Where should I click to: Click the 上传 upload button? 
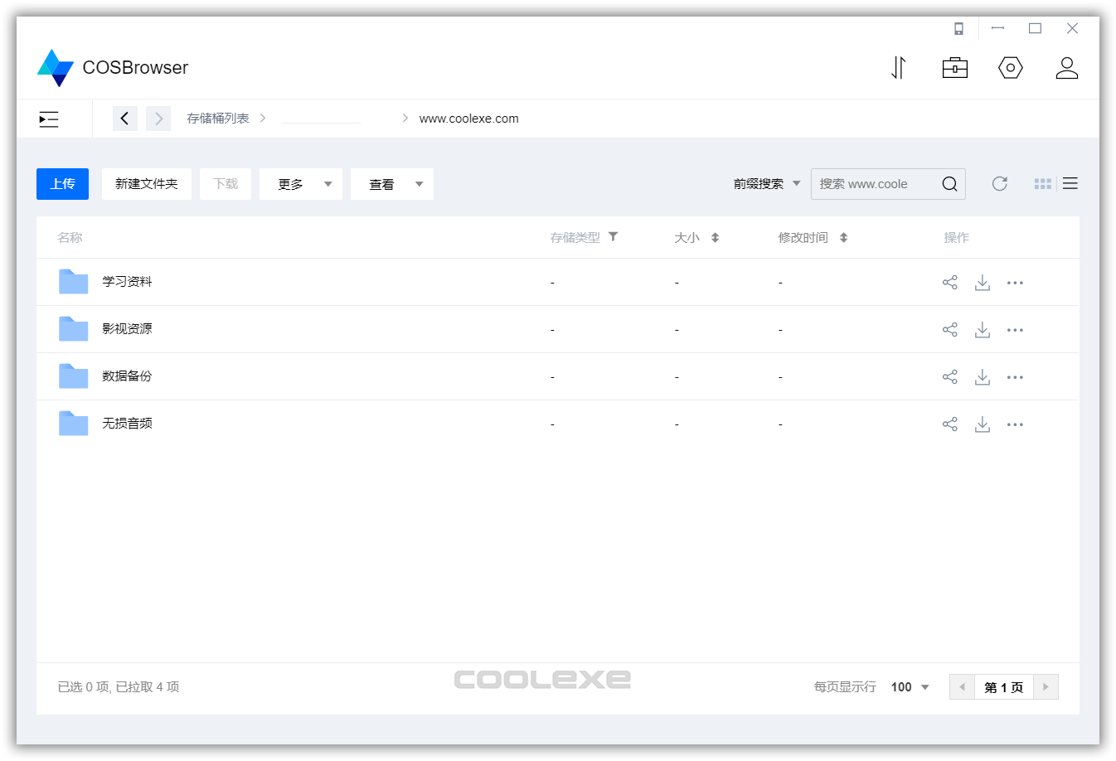62,183
